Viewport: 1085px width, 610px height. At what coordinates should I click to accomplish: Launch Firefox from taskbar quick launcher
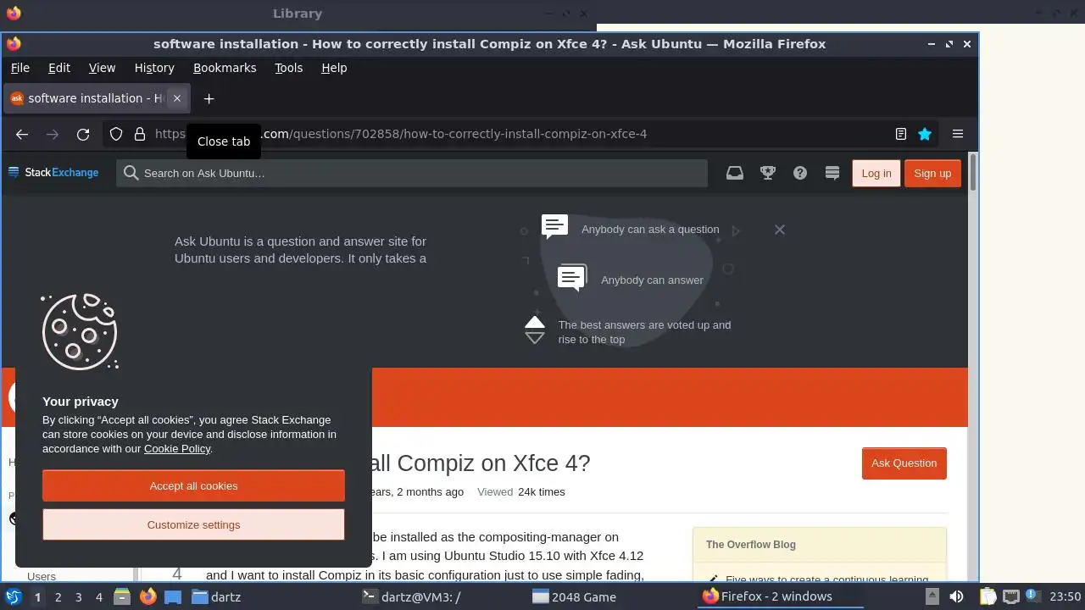click(147, 596)
